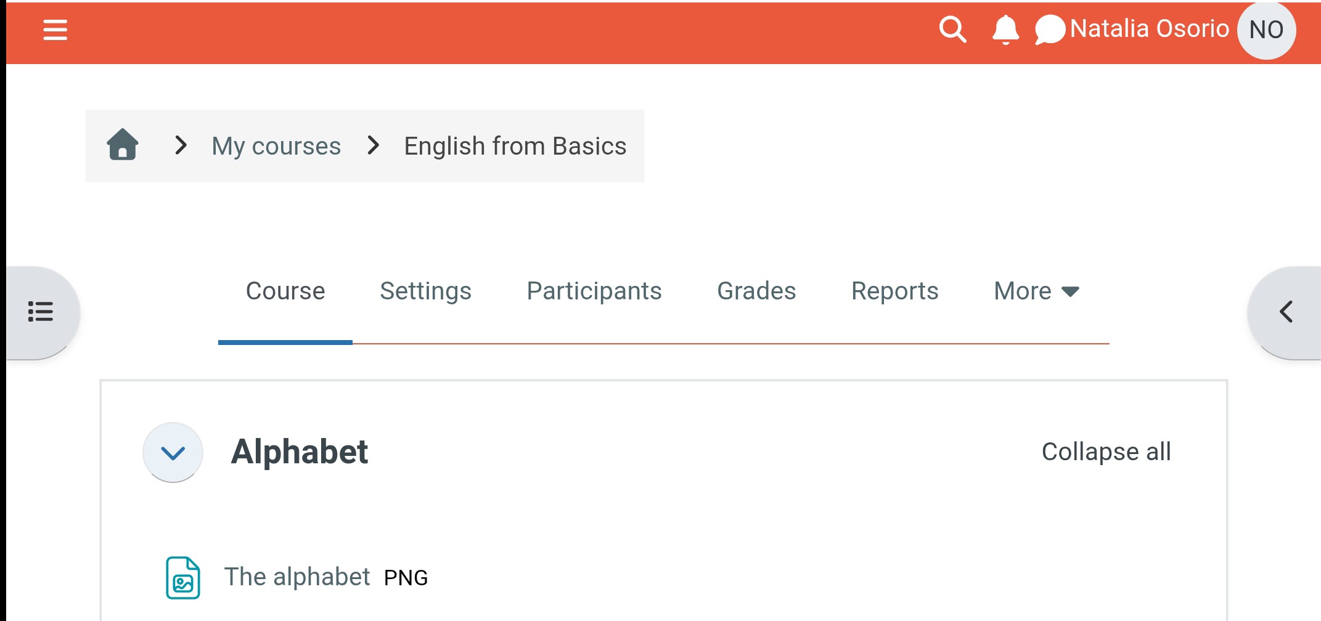Click the NO user avatar

1266,30
